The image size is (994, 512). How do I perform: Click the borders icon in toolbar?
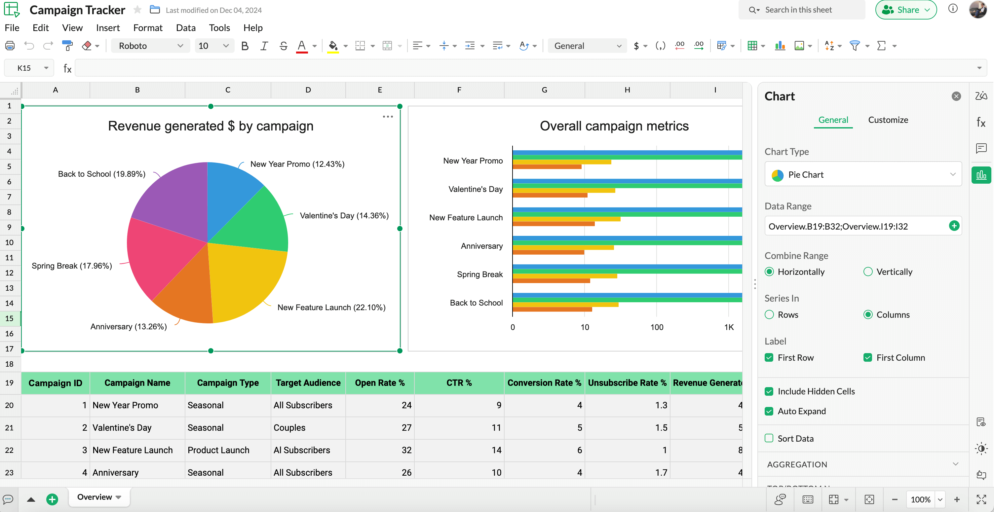click(360, 46)
